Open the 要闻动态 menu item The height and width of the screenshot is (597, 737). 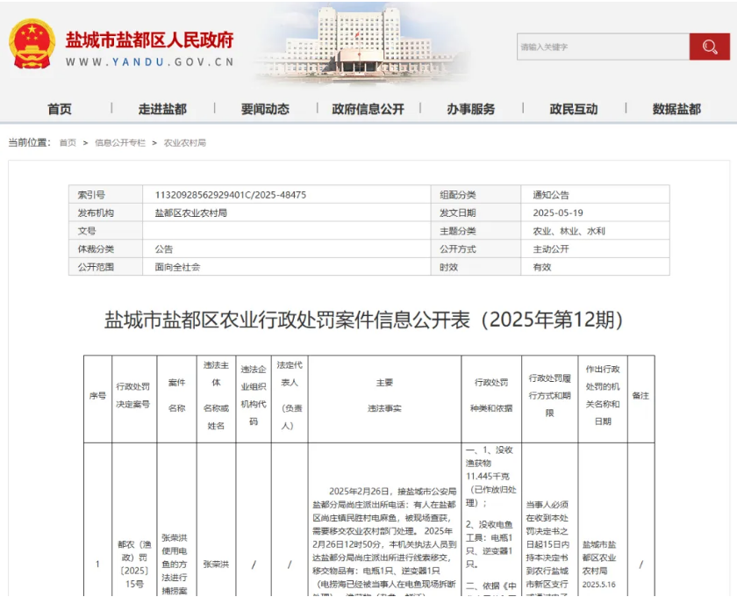pyautogui.click(x=265, y=109)
